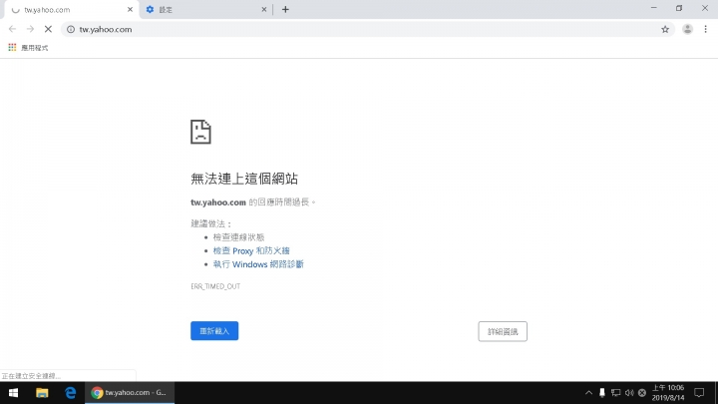The image size is (718, 404).
Task: Close the settings tab
Action: [263, 9]
